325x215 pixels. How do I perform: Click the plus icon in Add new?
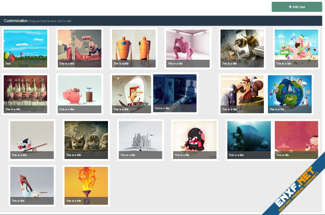pos(290,7)
